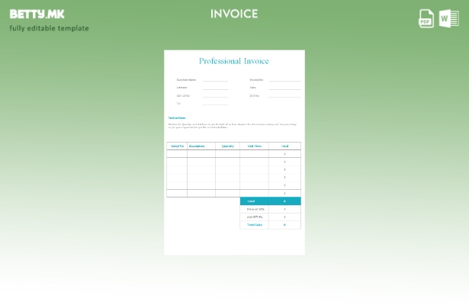The image size is (469, 305).
Task: Click the Tel field line
Action: coord(215,104)
